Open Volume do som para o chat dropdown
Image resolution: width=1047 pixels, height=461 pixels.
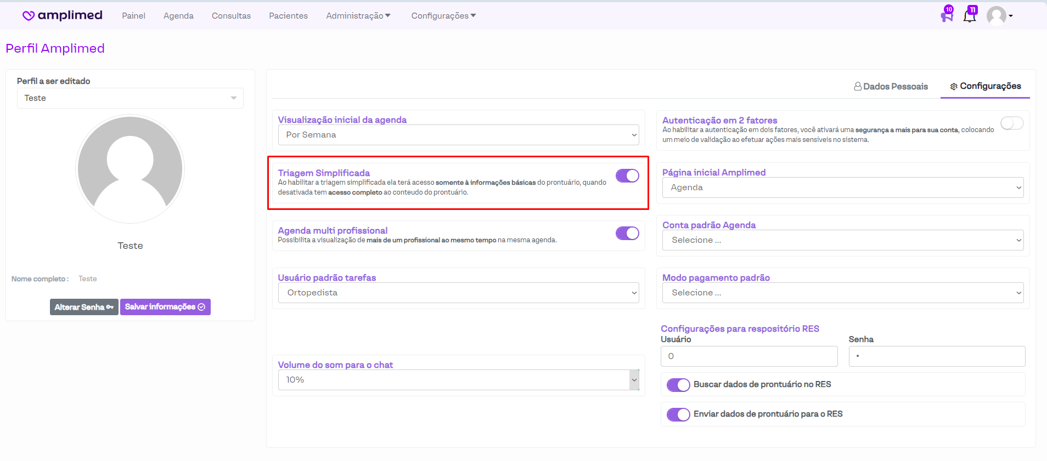(458, 380)
